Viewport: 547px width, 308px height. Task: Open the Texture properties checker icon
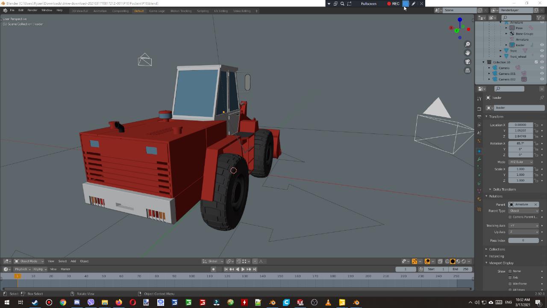(479, 209)
